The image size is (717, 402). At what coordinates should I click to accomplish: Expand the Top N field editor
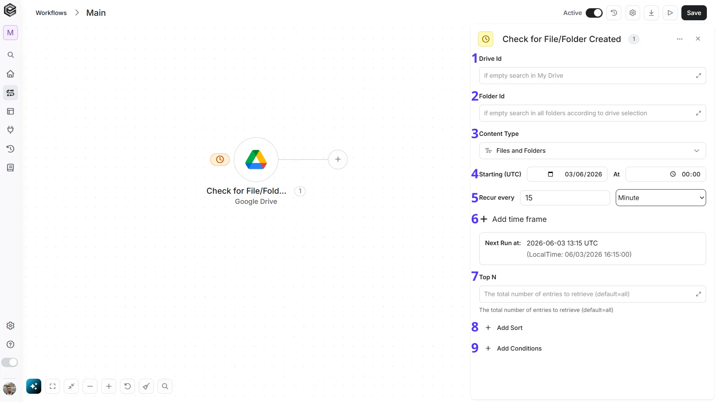coord(698,294)
